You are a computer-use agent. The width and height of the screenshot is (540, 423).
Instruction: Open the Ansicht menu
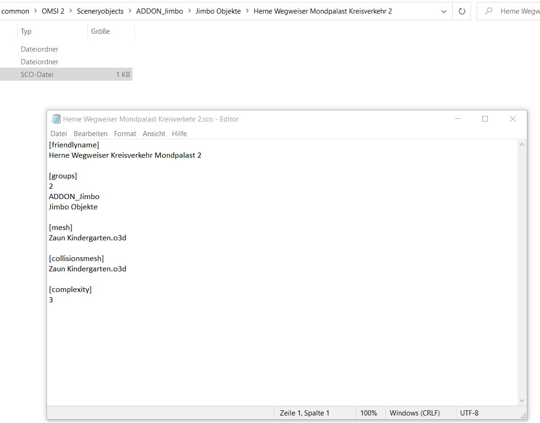154,134
